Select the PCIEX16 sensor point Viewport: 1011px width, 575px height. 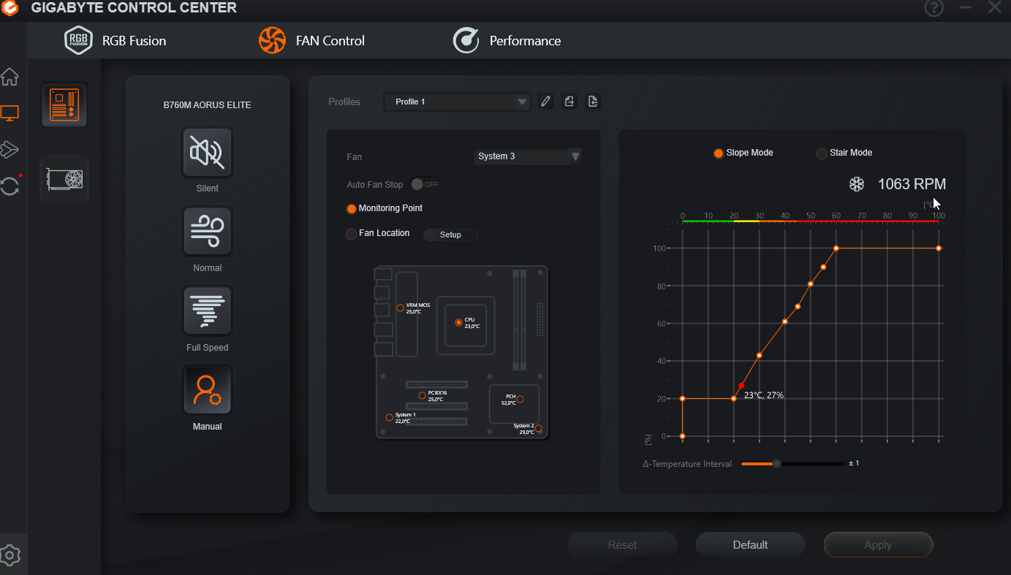click(x=422, y=396)
